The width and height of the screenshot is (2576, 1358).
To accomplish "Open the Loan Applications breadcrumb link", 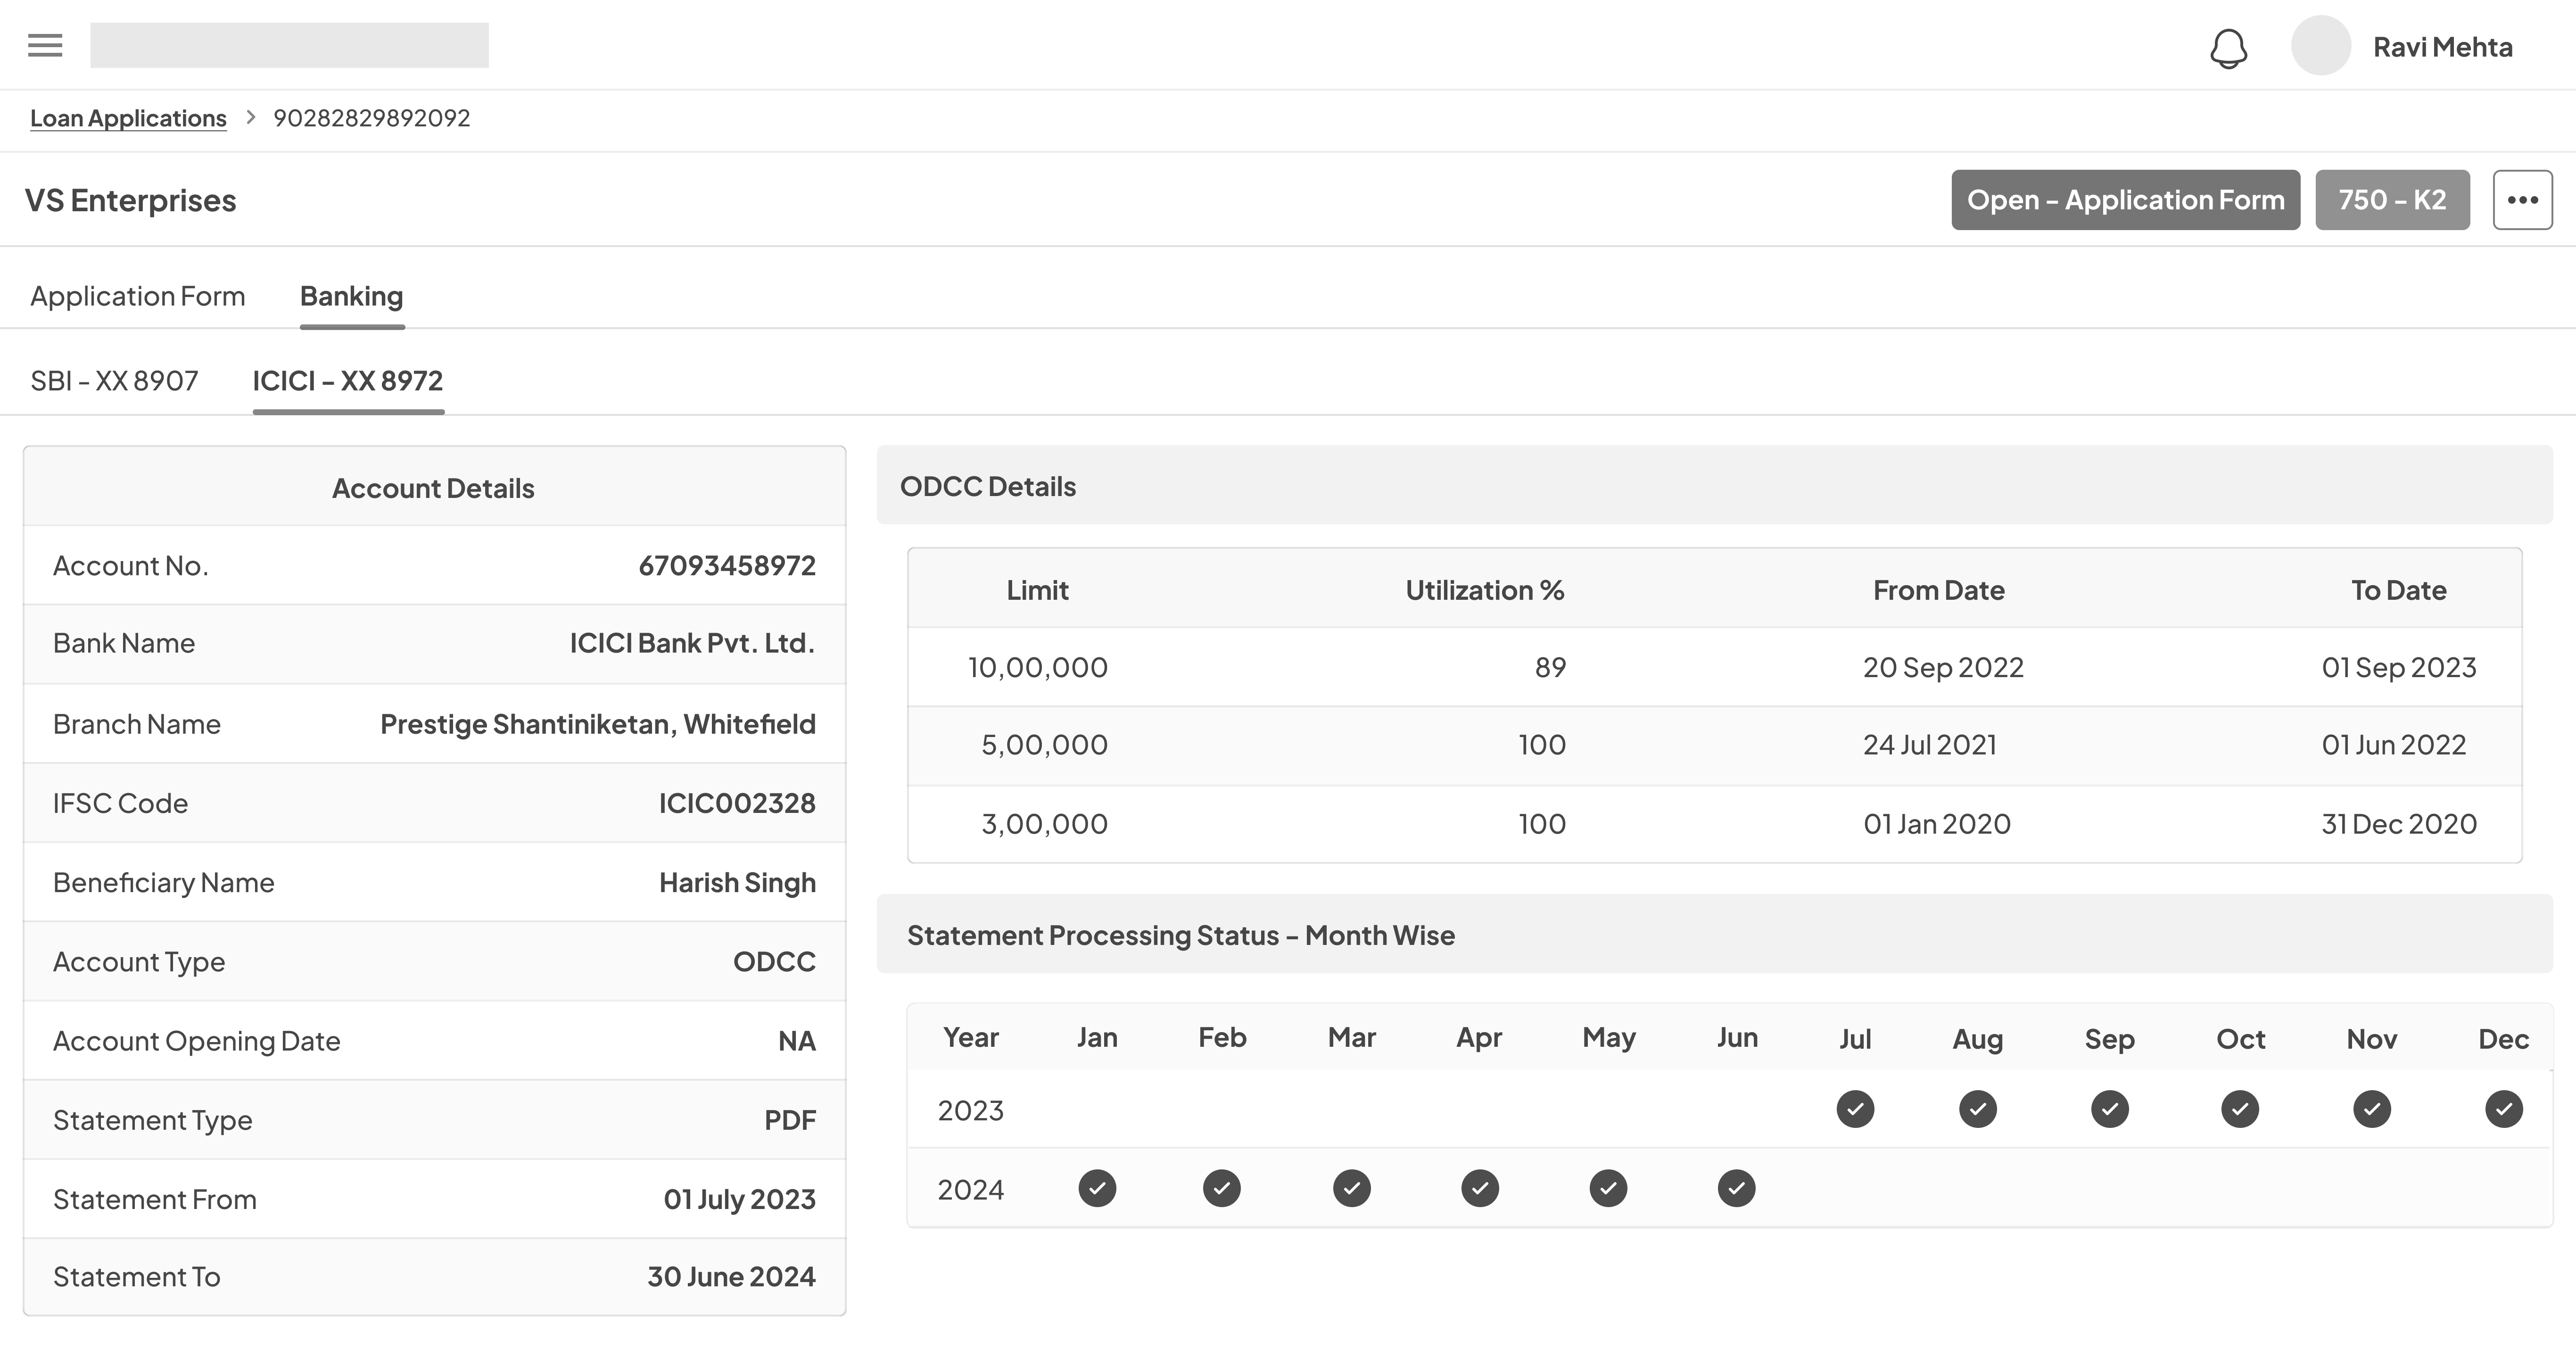I will tap(128, 117).
